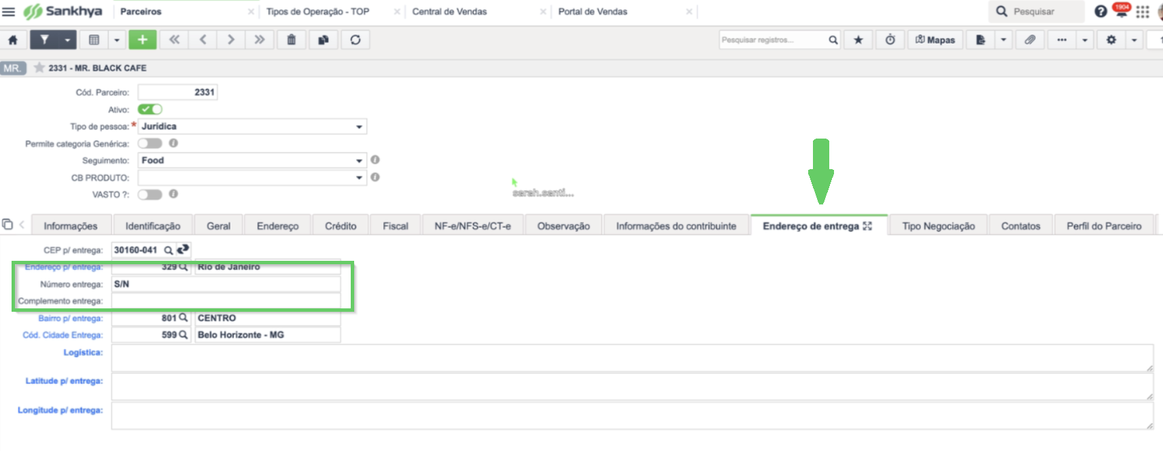Favorite MR. BLACK CAFE with the star

pyautogui.click(x=39, y=68)
